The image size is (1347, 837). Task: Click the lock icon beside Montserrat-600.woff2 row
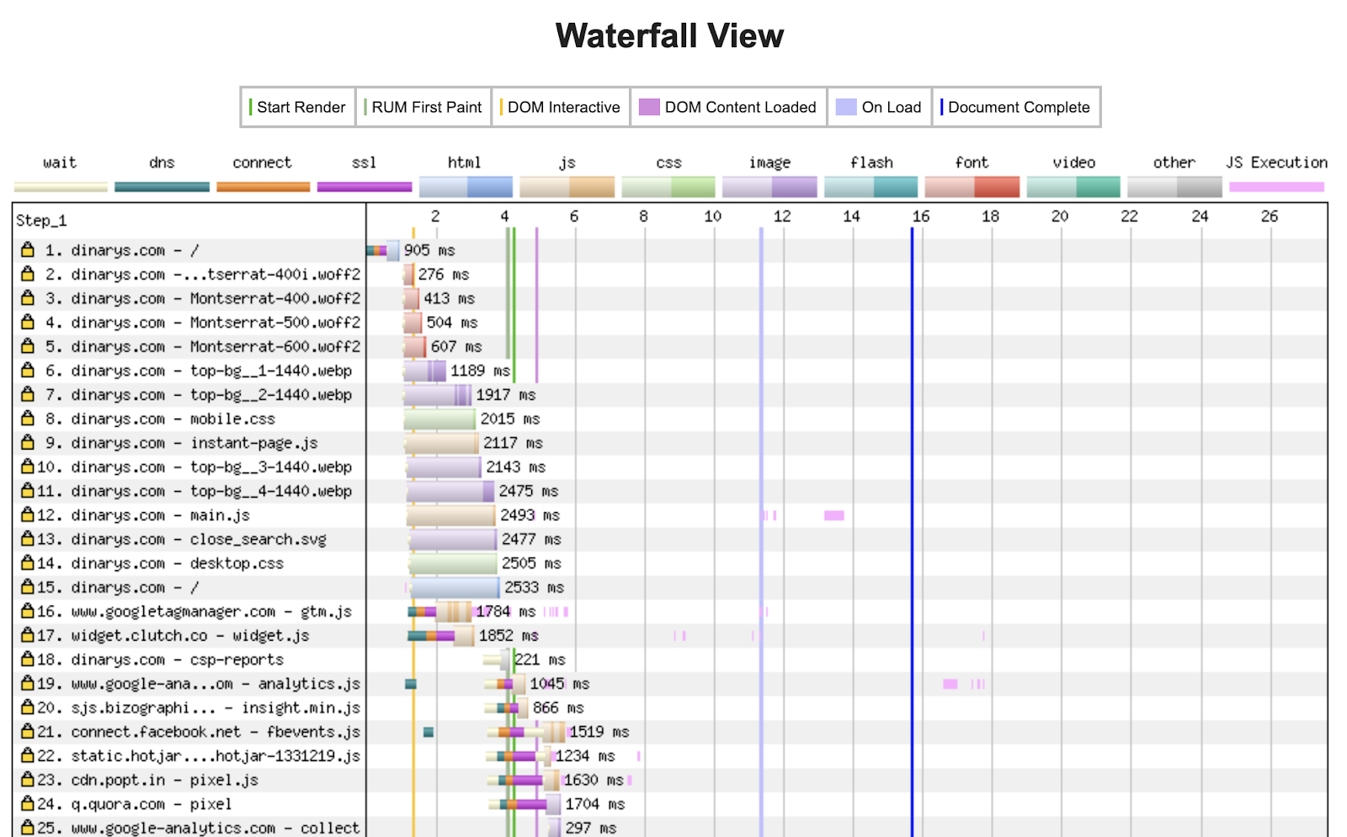28,345
